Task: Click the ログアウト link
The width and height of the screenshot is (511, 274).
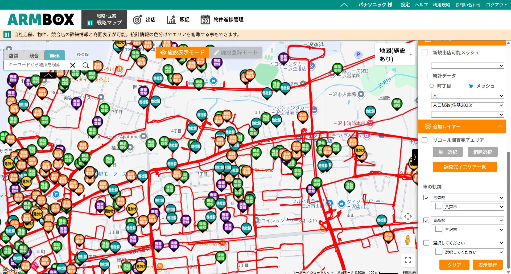Action: tap(497, 5)
